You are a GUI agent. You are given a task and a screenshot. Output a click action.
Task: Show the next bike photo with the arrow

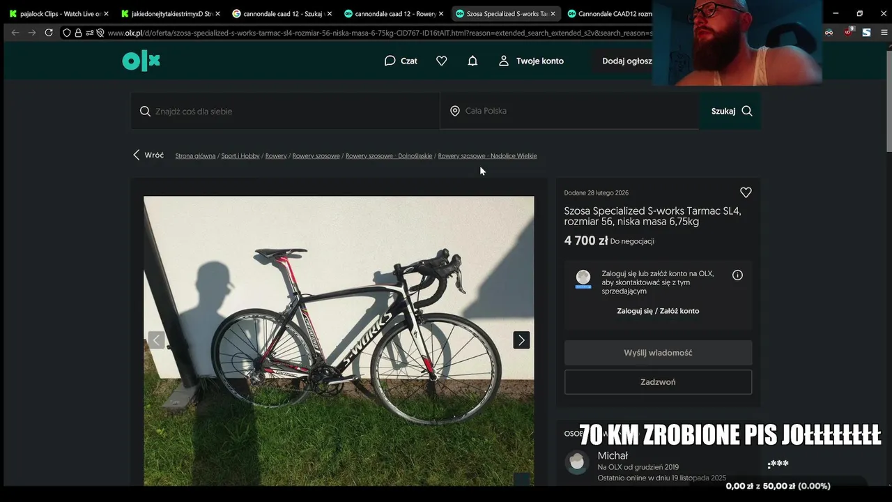click(521, 340)
